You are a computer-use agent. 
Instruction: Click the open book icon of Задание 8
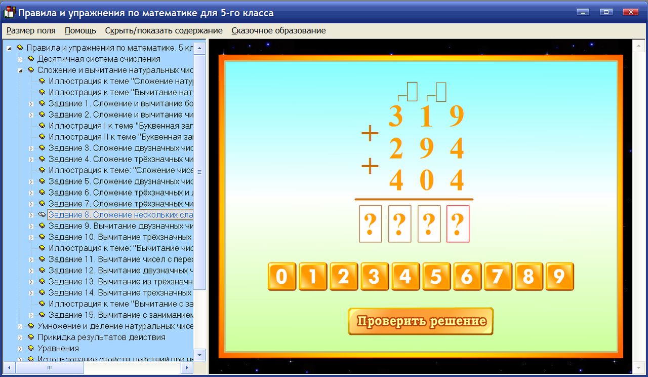(42, 215)
